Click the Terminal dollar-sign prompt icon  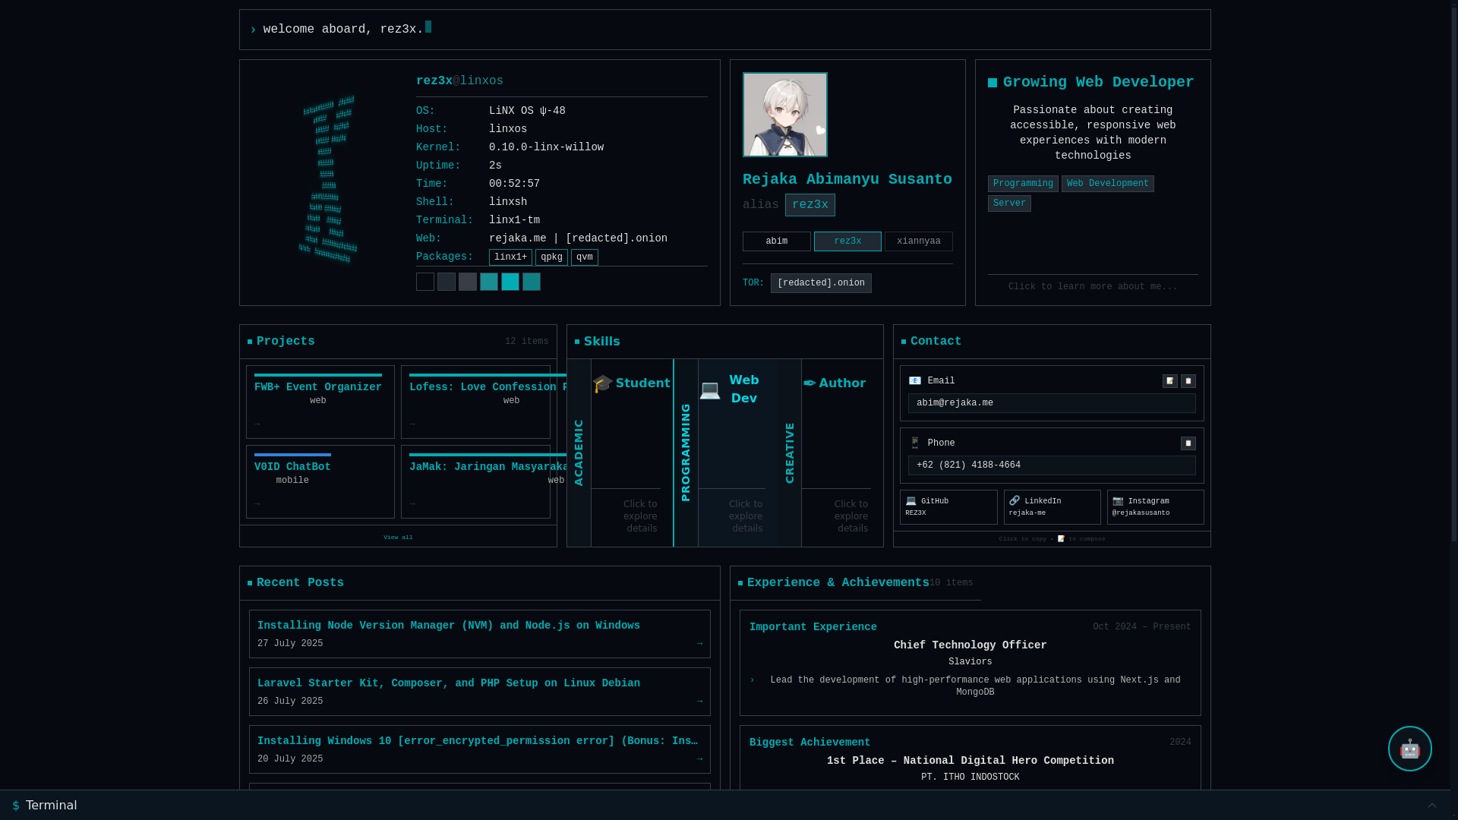[16, 806]
